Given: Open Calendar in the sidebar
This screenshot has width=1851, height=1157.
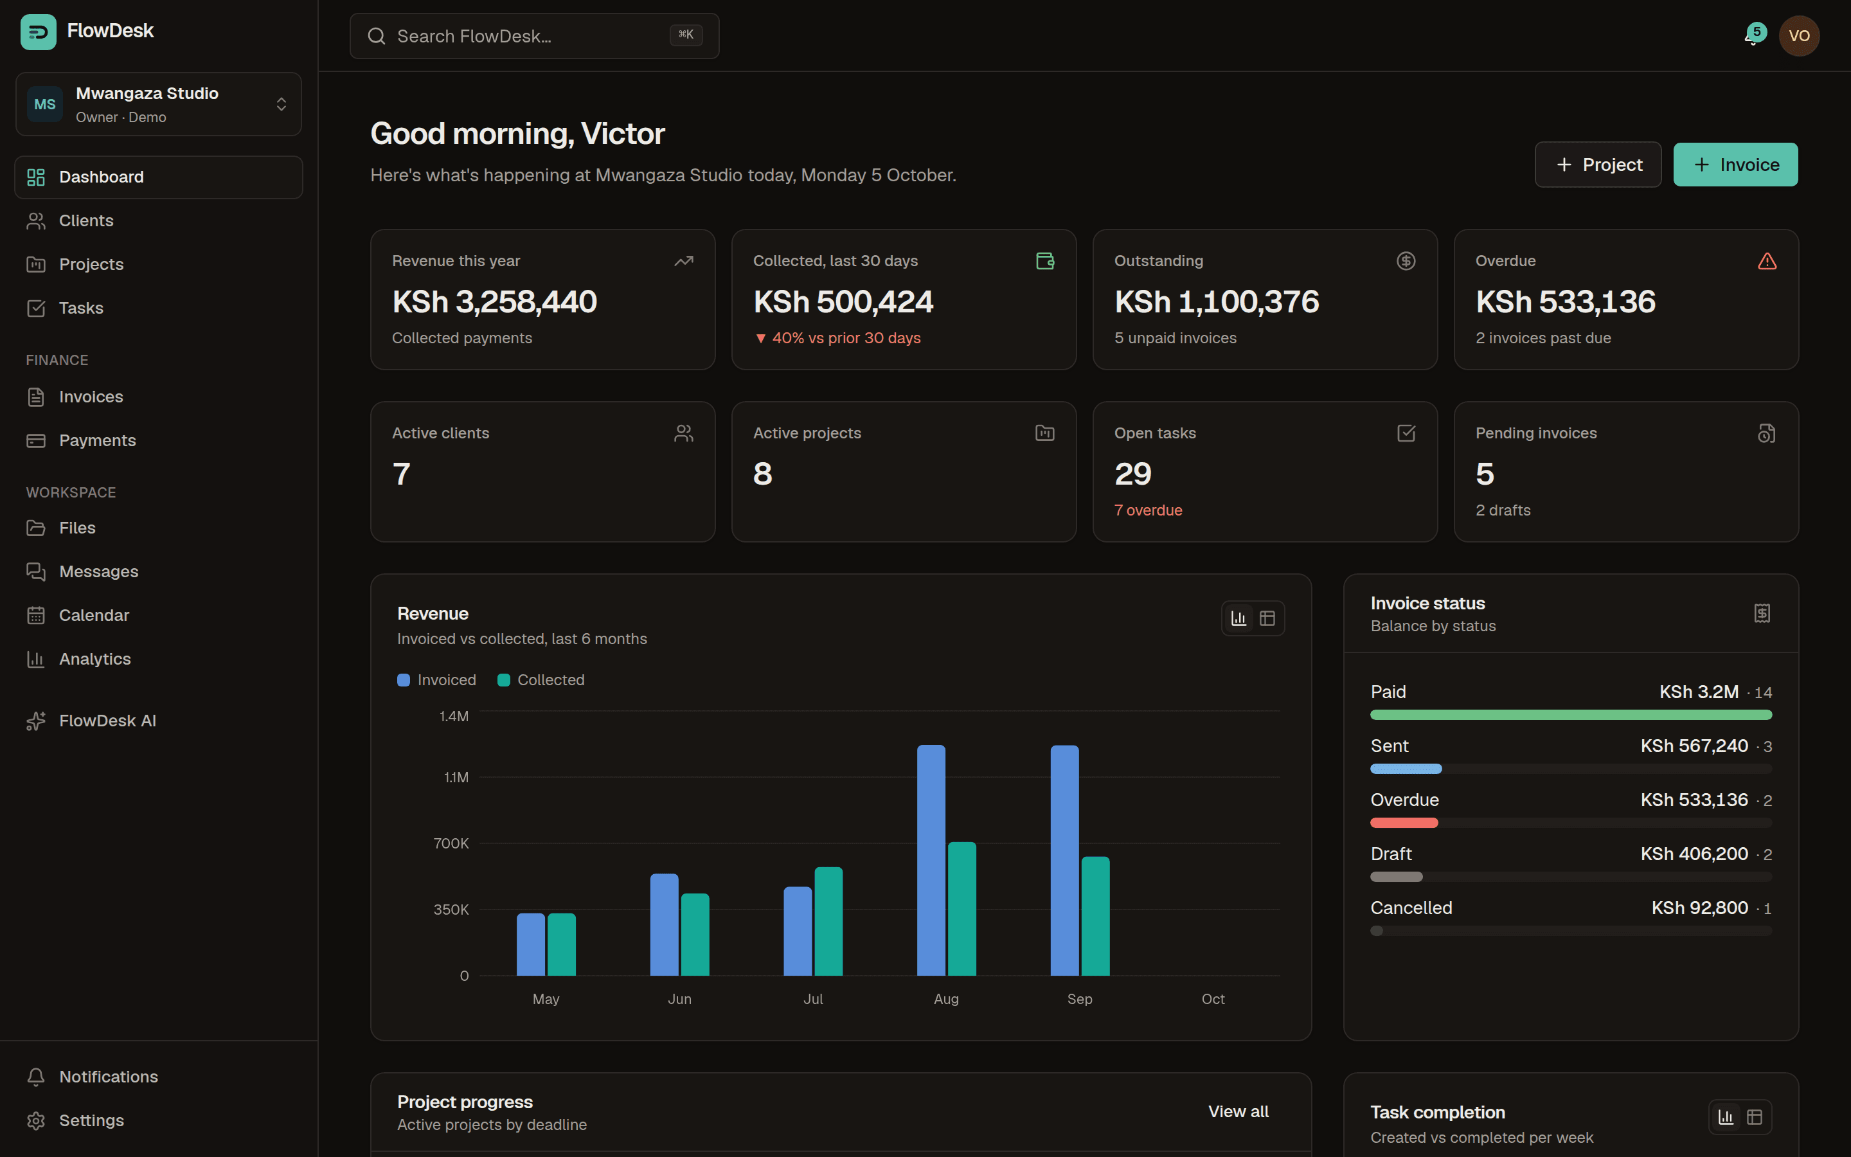Looking at the screenshot, I should pyautogui.click(x=159, y=615).
